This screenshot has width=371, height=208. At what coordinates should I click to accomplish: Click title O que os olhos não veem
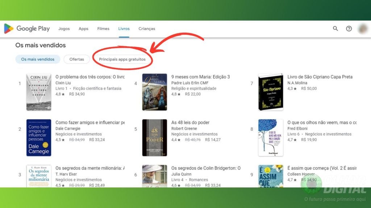point(322,123)
